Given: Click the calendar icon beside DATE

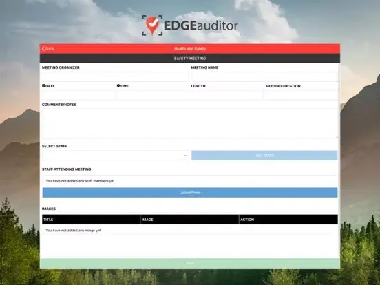Looking at the screenshot, I should tap(43, 85).
